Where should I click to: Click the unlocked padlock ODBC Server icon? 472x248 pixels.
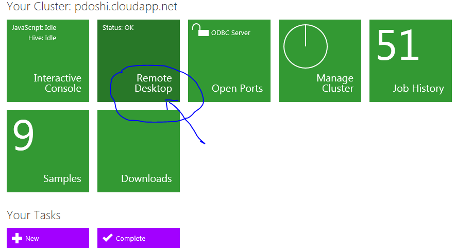200,30
